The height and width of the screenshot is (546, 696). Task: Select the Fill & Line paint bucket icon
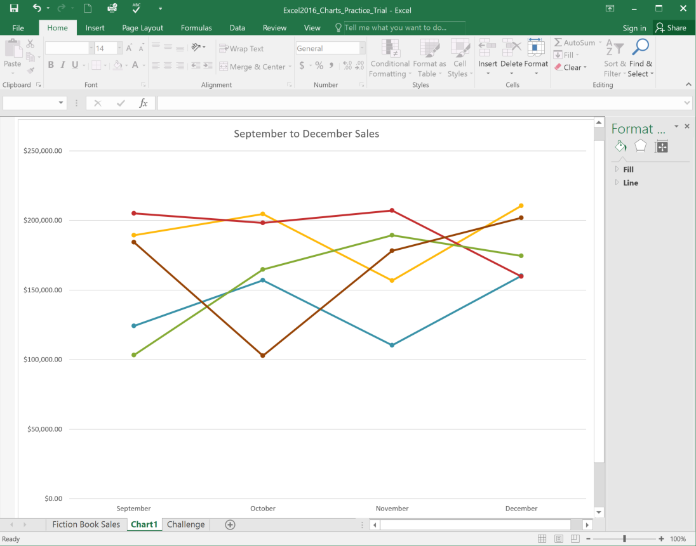(620, 145)
